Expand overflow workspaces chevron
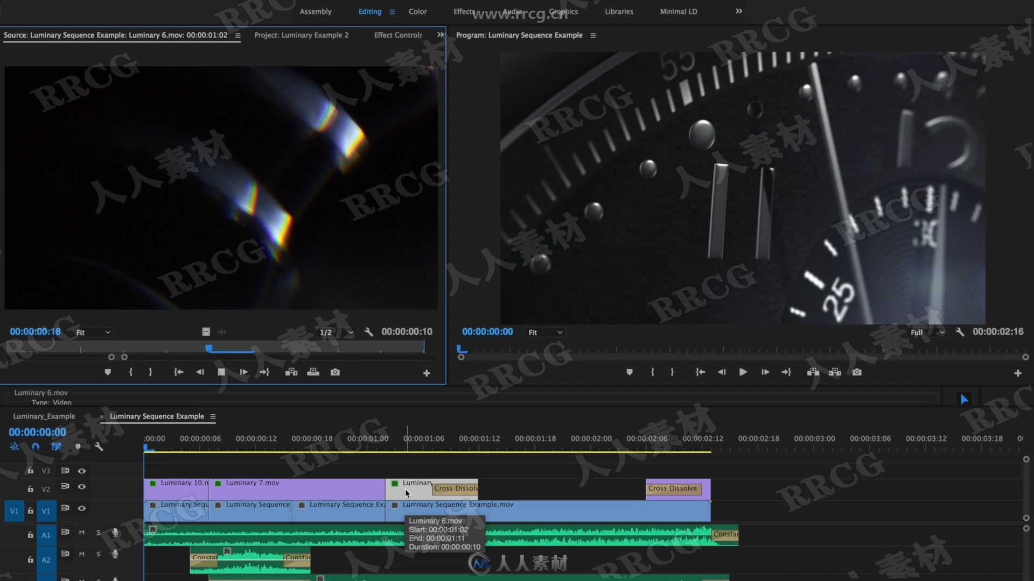Viewport: 1034px width, 581px height. [x=739, y=11]
